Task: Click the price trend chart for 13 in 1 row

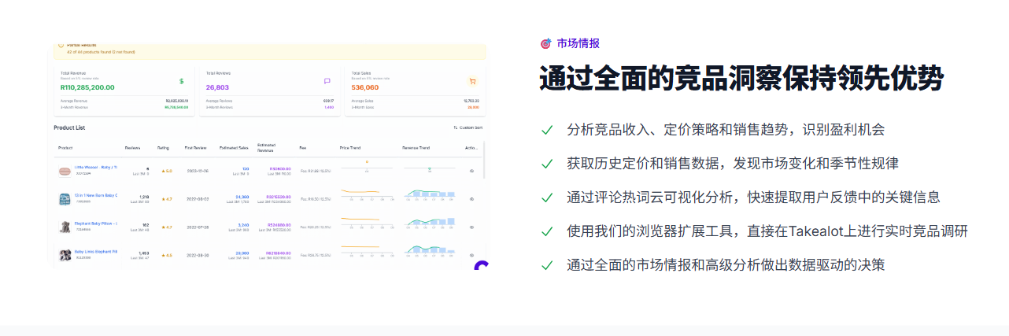Action: pyautogui.click(x=367, y=195)
